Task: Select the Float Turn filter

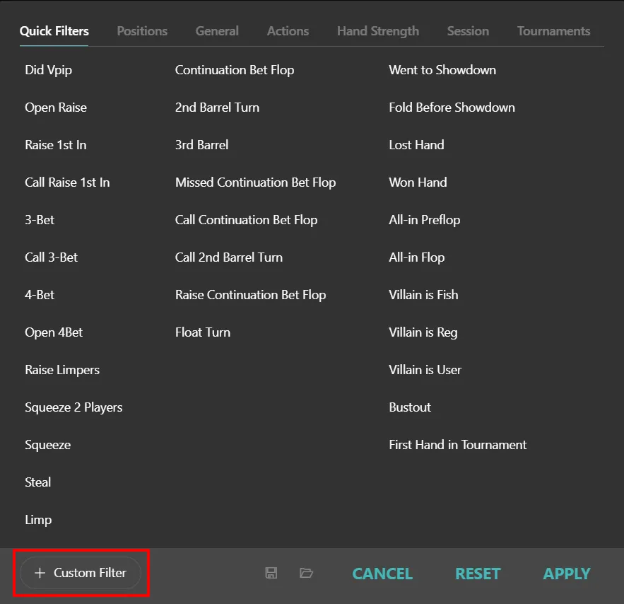Action: pos(202,332)
